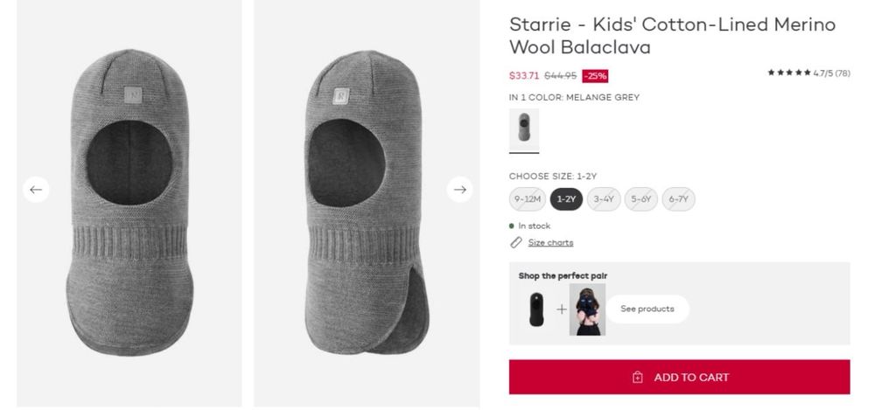Screen dimensions: 875x410
Task: Add the balaclava to cart
Action: [679, 377]
